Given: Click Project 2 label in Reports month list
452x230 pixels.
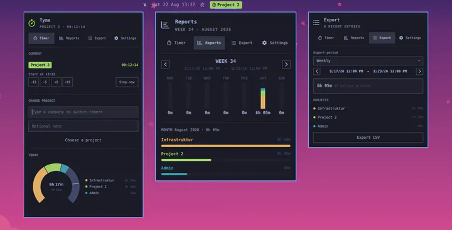Looking at the screenshot, I should point(172,154).
